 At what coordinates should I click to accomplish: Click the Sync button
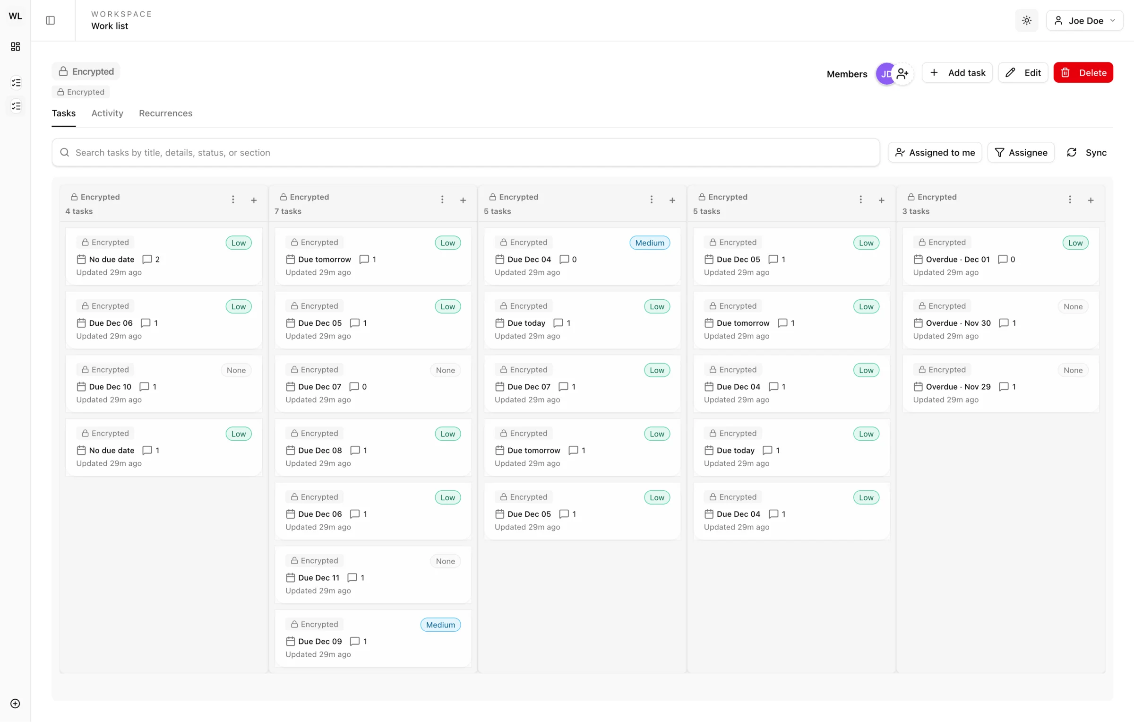pyautogui.click(x=1087, y=152)
